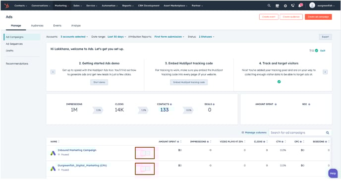Image resolution: width=341 pixels, height=181 pixels.
Task: Sort by CPC column arrows
Action: (303, 142)
